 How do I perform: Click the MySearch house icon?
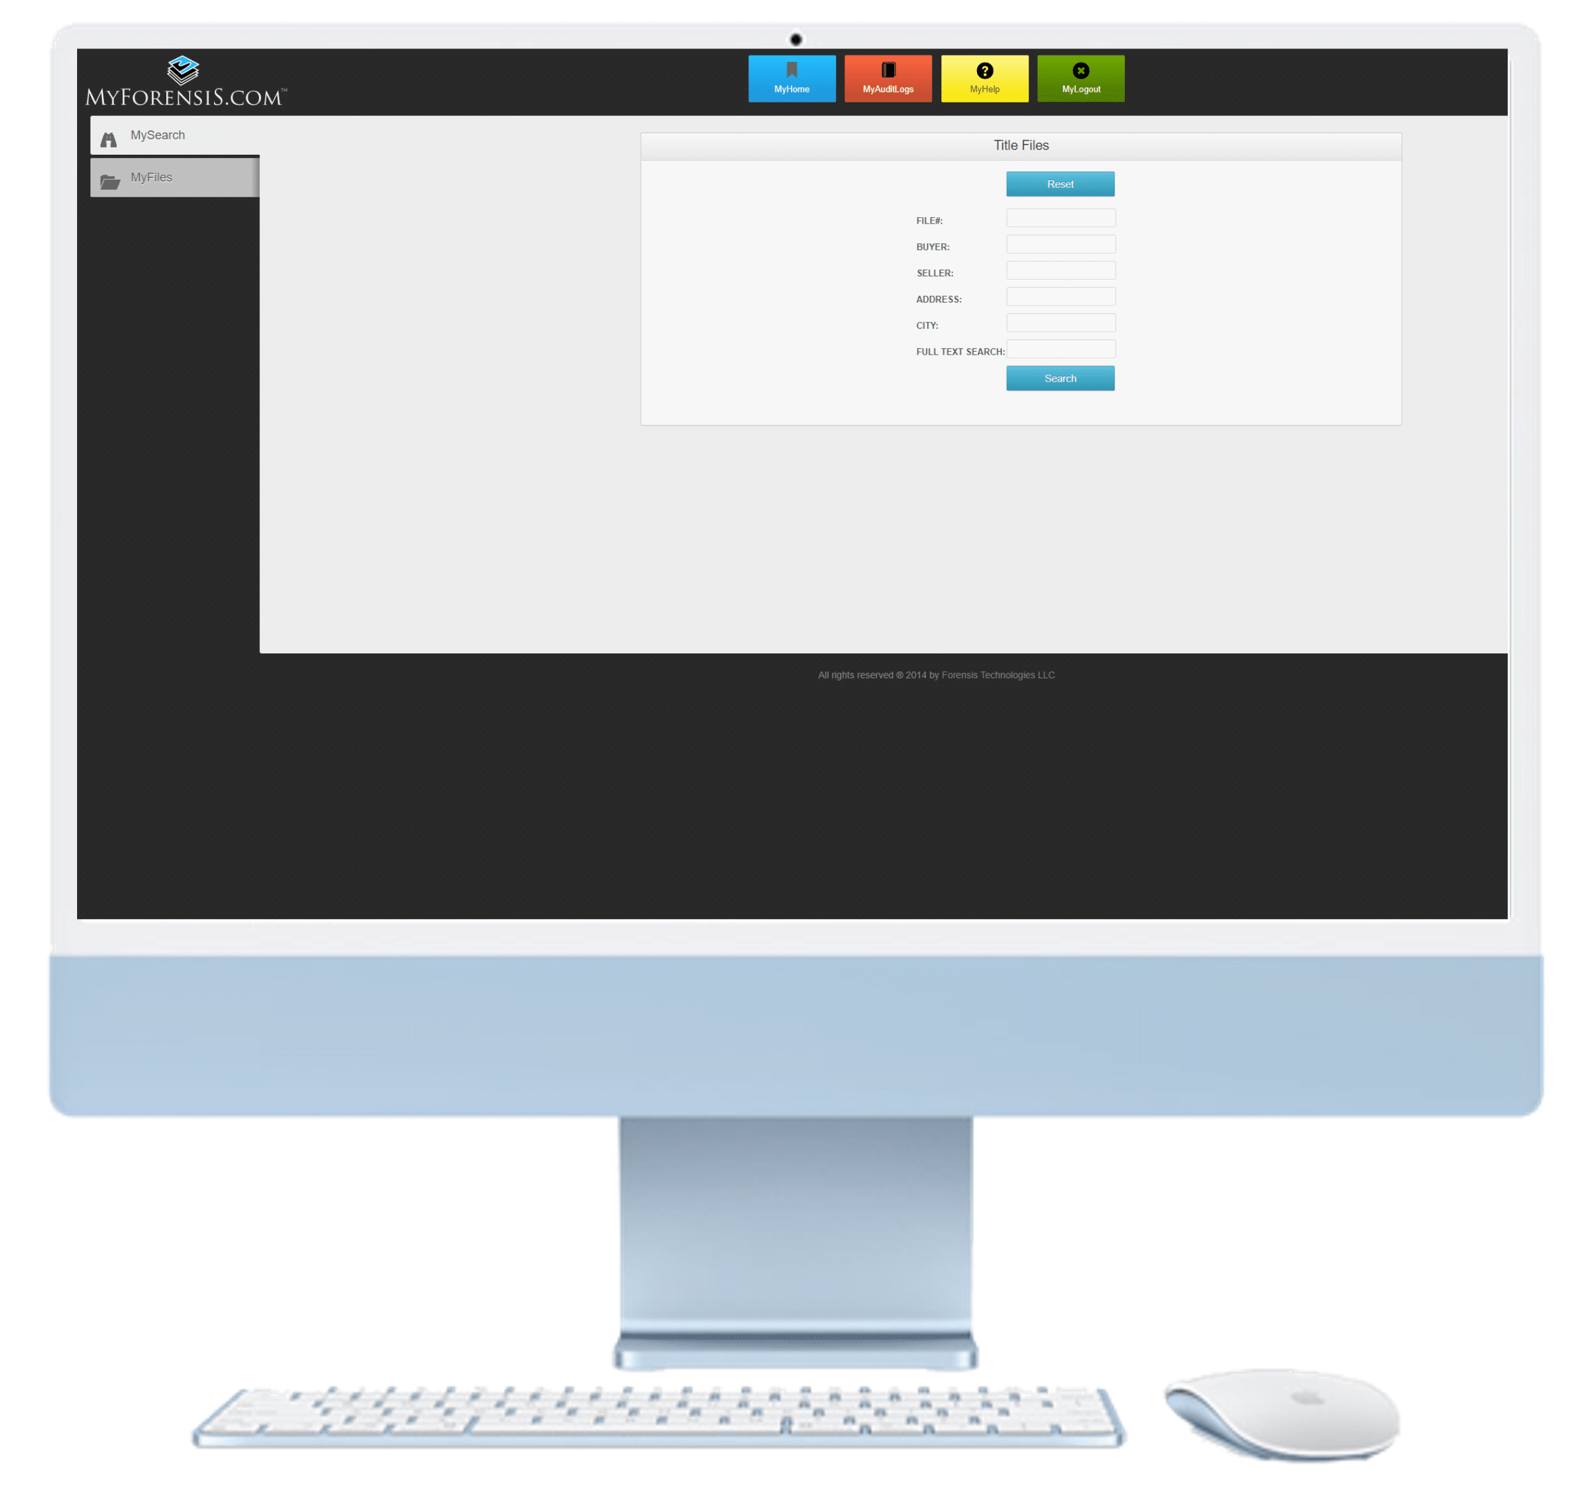(111, 136)
